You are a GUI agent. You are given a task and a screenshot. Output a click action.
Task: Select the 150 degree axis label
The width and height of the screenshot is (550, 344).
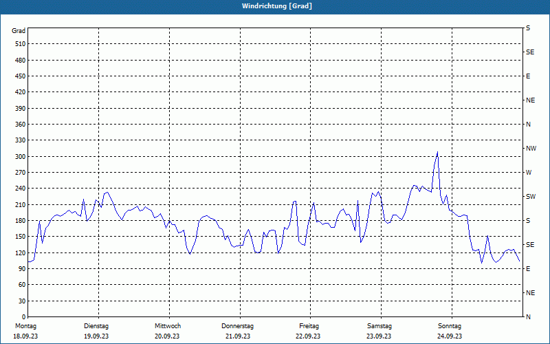(x=21, y=237)
